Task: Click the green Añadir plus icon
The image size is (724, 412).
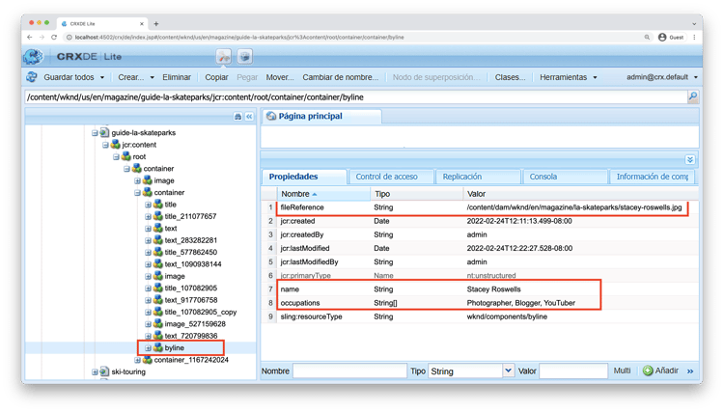Action: [648, 371]
